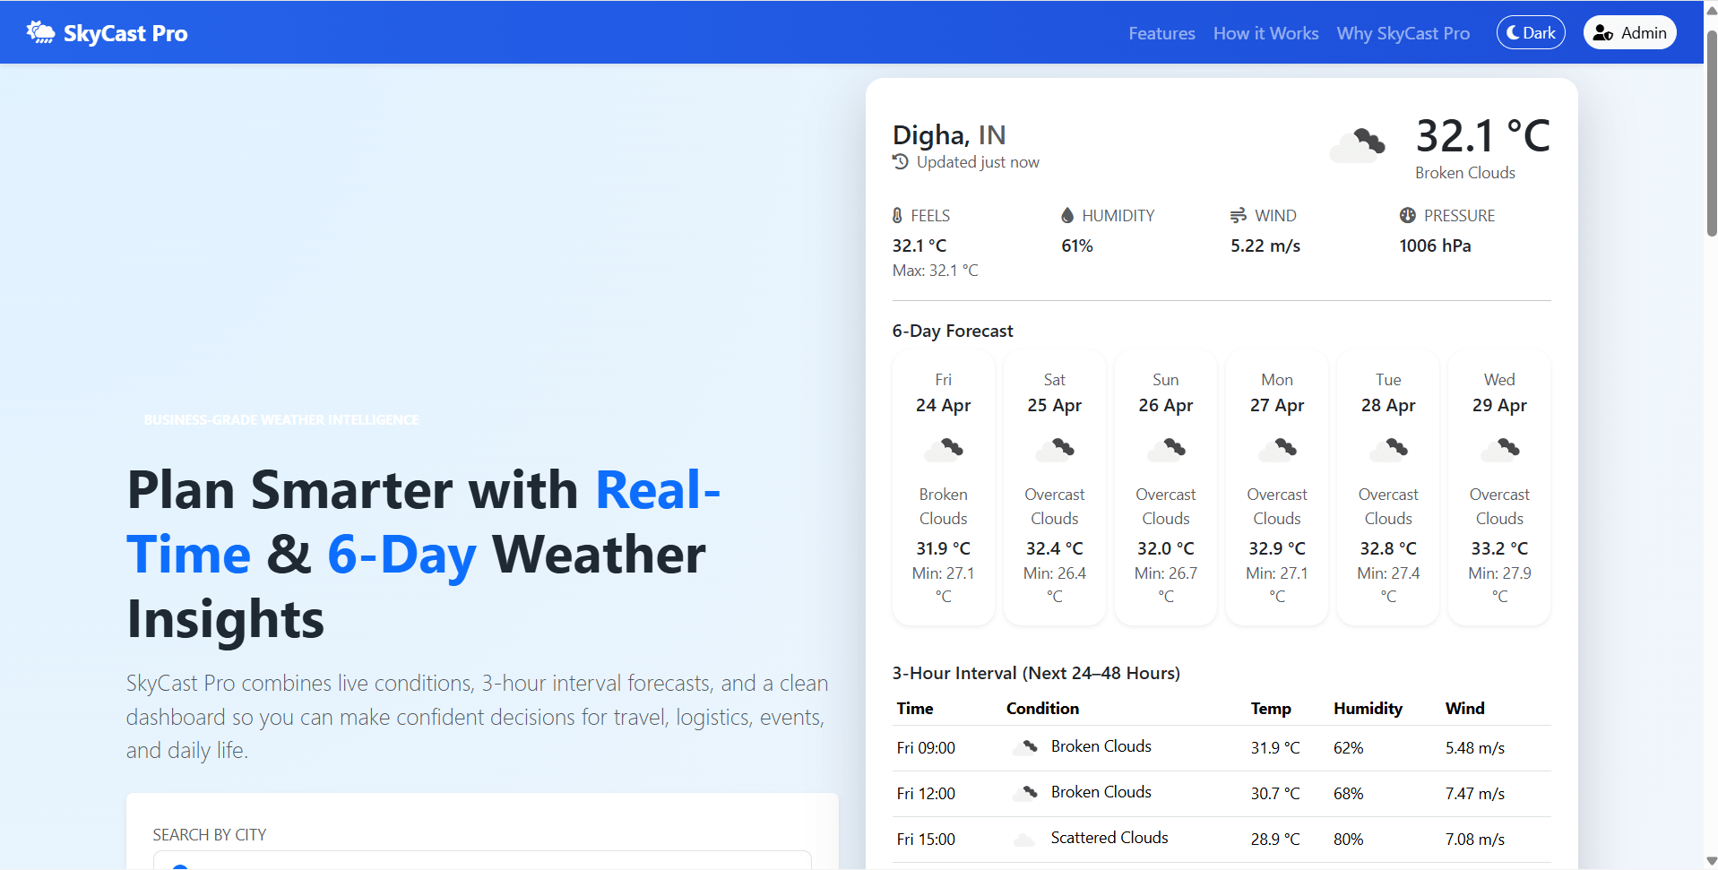Click the cloud icon in Fri 12:00 row
Image resolution: width=1718 pixels, height=870 pixels.
click(1025, 793)
